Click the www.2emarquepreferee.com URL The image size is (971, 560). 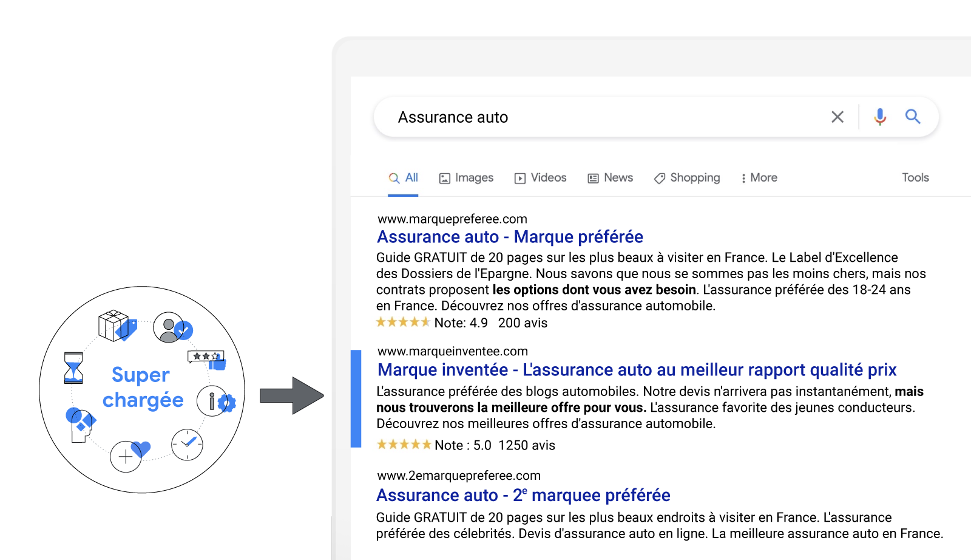(459, 476)
